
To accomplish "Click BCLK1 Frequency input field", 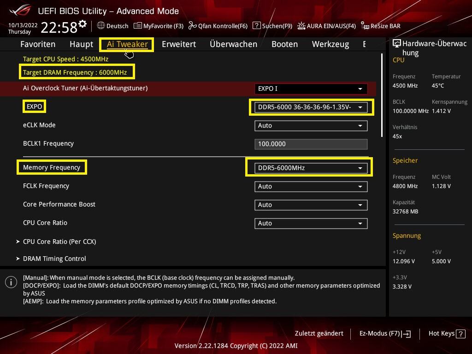I will tap(311, 144).
